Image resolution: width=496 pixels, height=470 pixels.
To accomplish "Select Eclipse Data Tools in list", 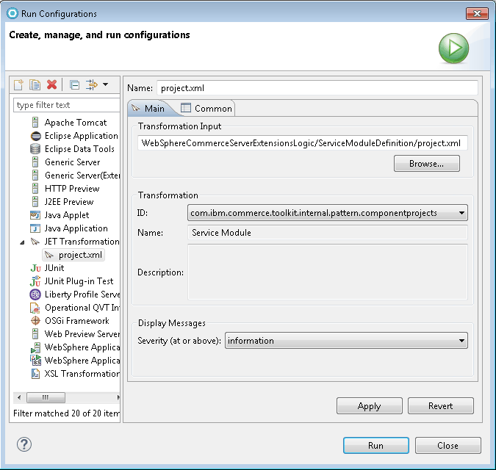I will tap(79, 149).
